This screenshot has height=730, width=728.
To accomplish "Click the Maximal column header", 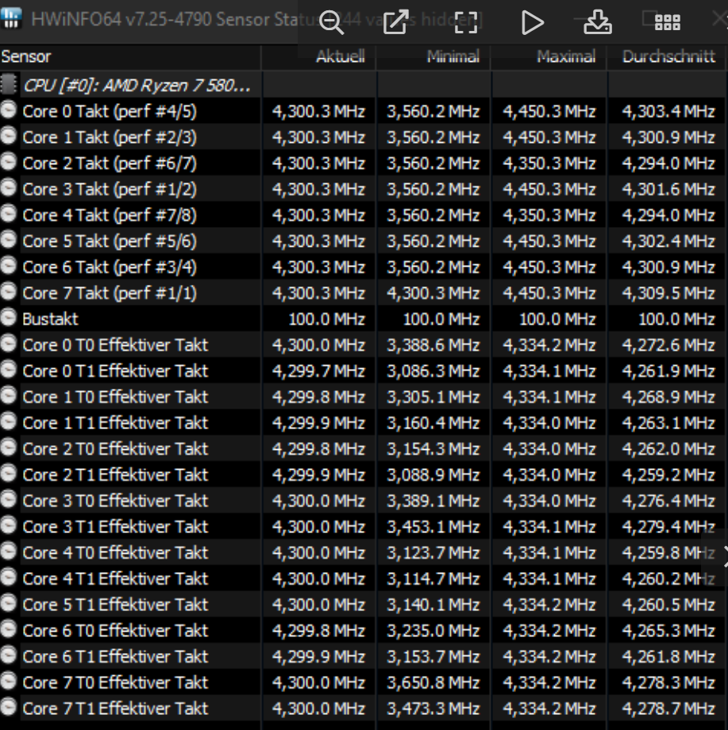I will coord(549,57).
